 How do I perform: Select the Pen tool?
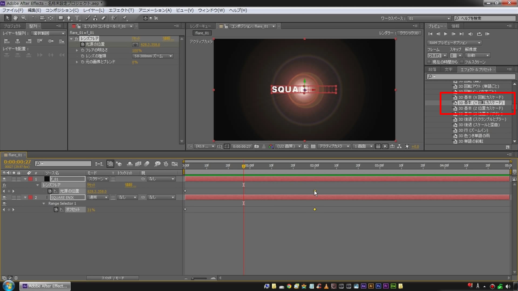click(x=69, y=18)
